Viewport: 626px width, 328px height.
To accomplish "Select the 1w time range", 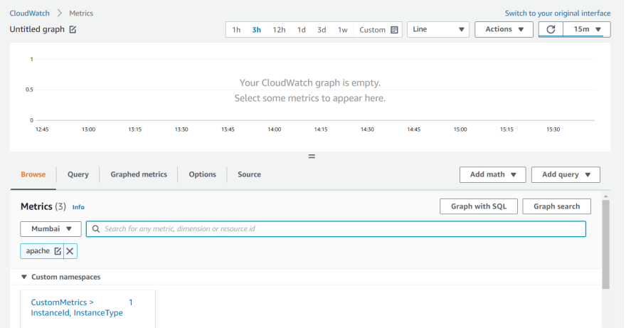I will pyautogui.click(x=343, y=30).
